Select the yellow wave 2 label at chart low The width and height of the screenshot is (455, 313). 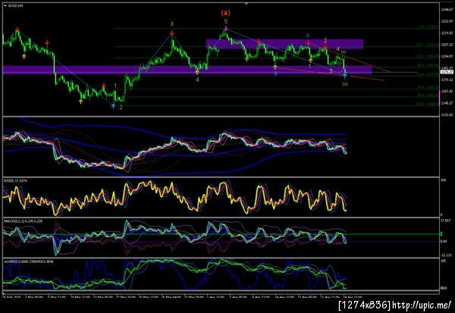tap(121, 107)
